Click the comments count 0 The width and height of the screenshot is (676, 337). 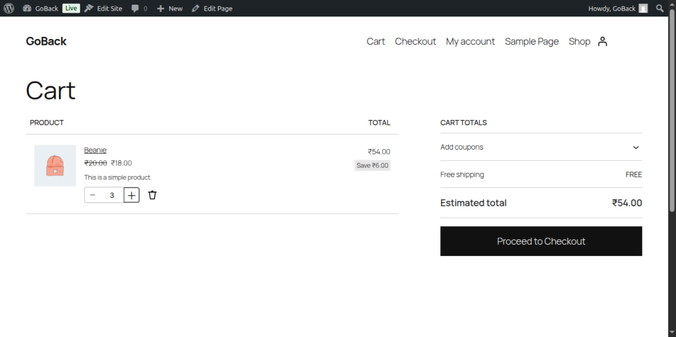[x=145, y=9]
